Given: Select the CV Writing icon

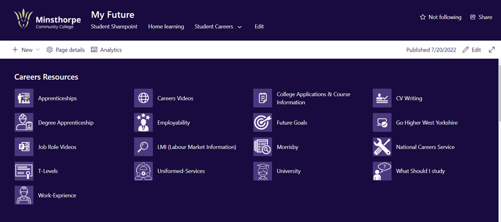Looking at the screenshot, I should click(x=382, y=98).
